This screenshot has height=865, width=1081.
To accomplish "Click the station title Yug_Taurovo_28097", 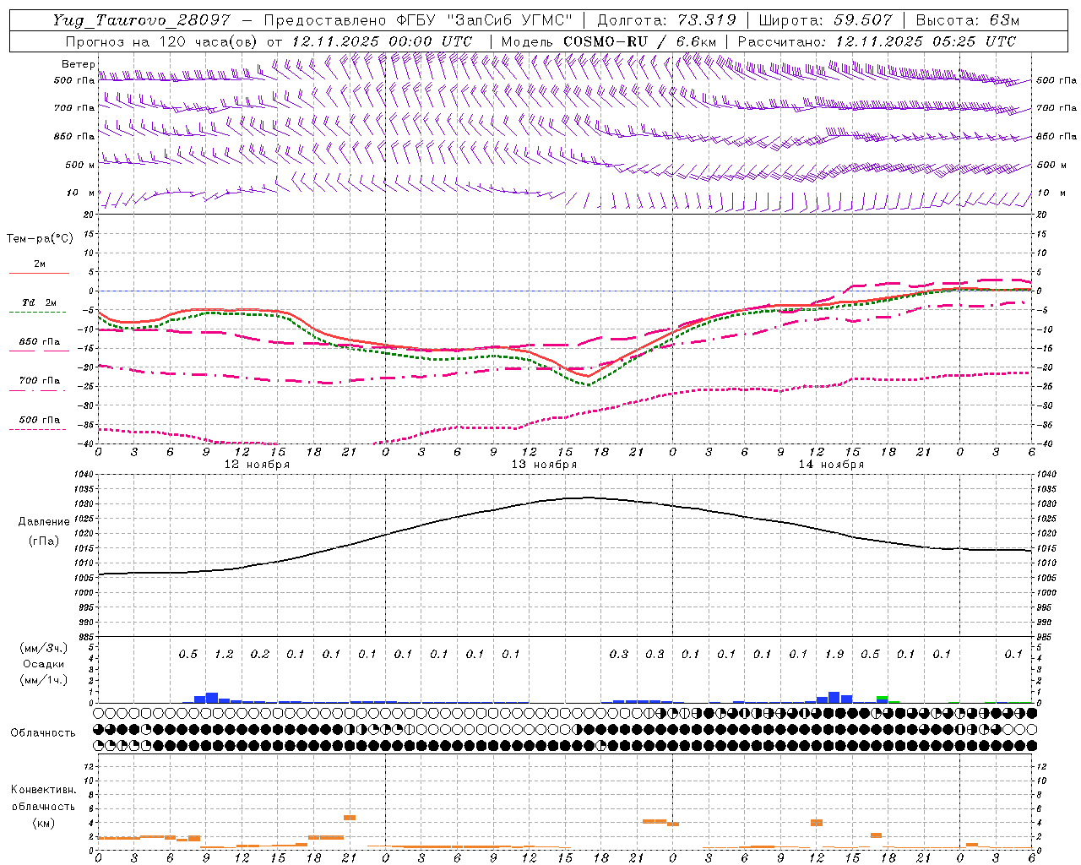I will pos(141,20).
